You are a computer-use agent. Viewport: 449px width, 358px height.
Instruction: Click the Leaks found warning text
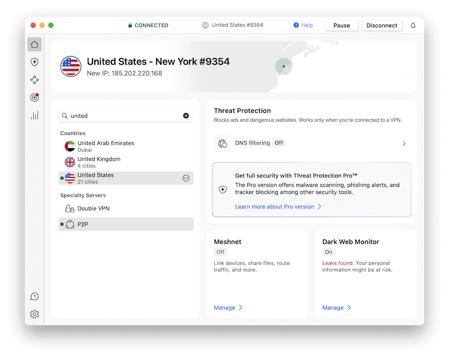coord(338,263)
